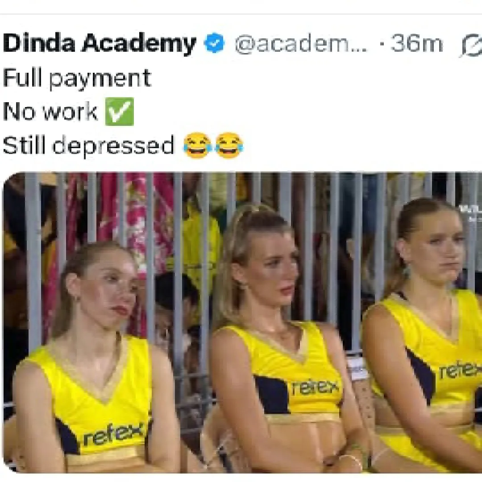Open the @academ... handle link
Screen dimensions: 482x482
point(301,44)
